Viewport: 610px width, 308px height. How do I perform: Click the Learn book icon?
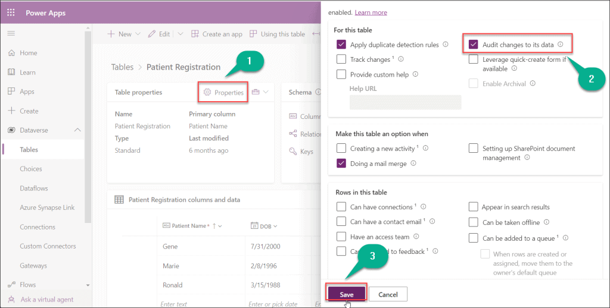pyautogui.click(x=11, y=72)
